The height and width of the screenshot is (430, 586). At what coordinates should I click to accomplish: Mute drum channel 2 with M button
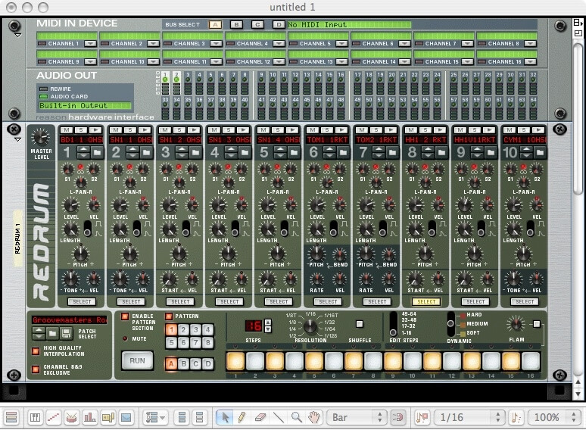[x=116, y=130]
